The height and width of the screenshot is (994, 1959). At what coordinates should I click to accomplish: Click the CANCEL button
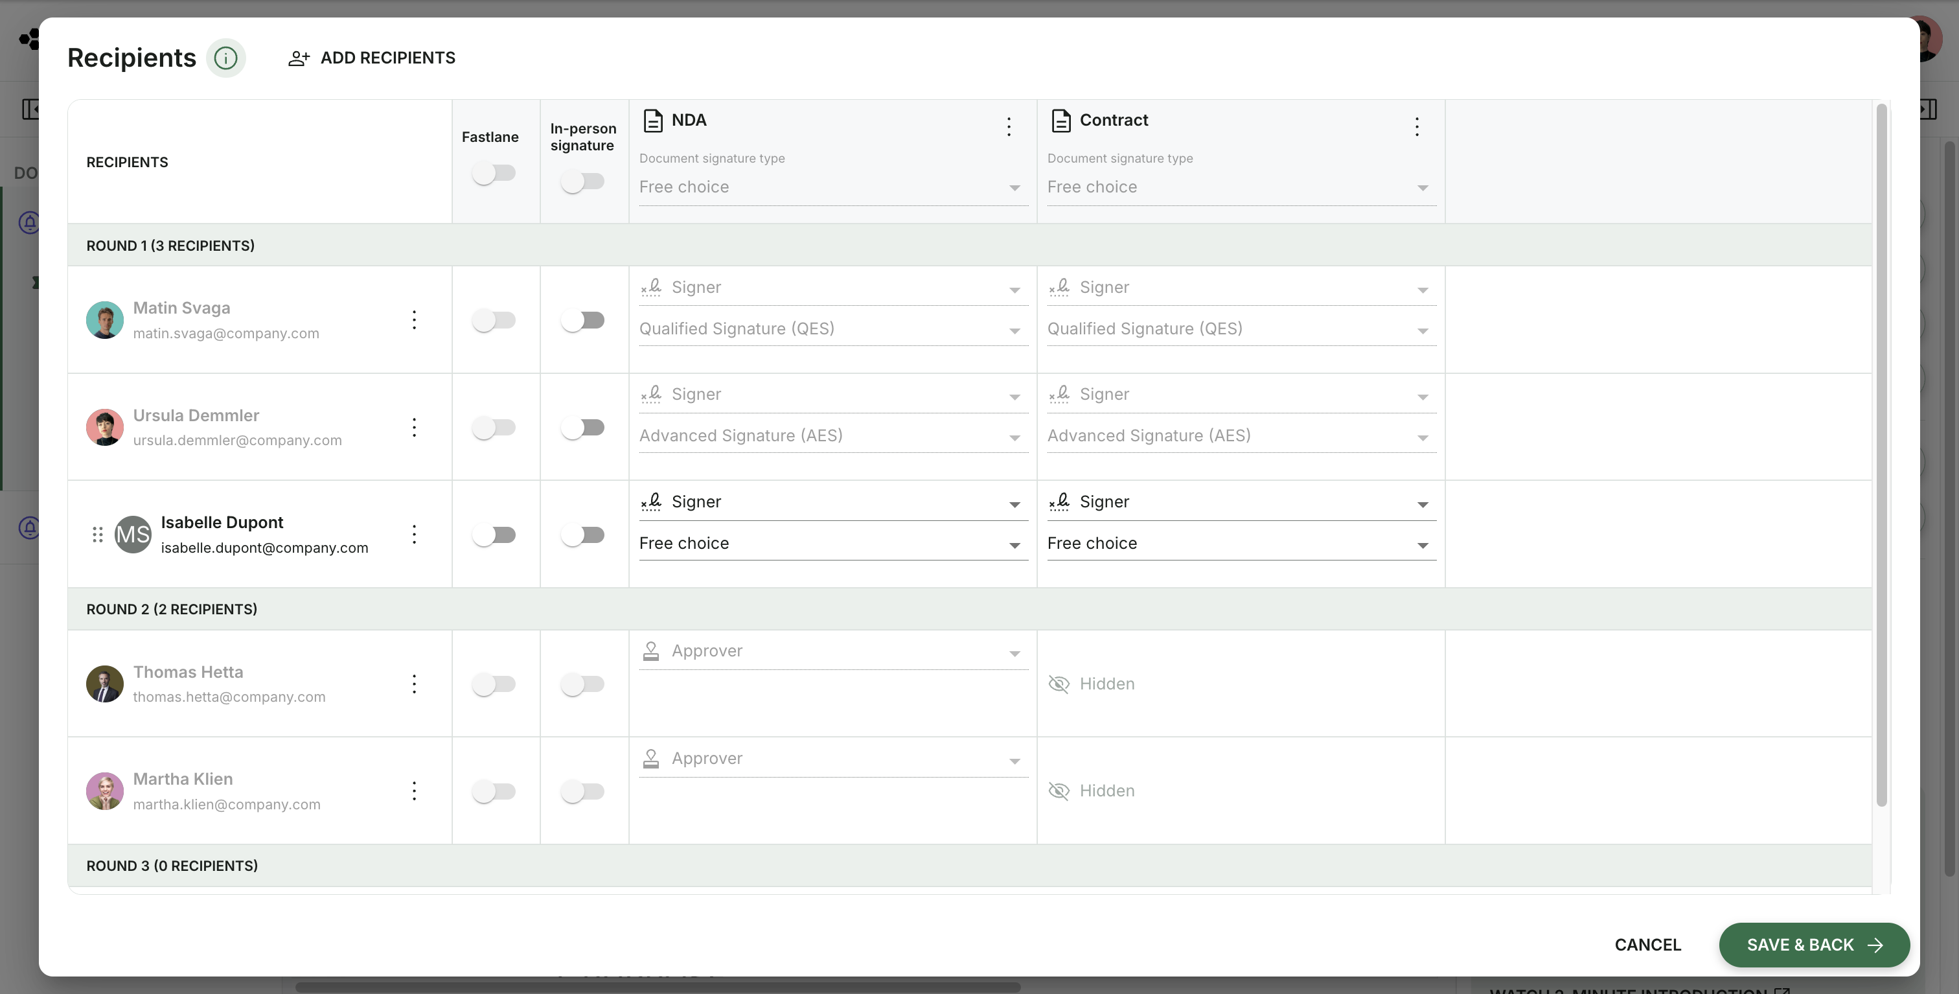pyautogui.click(x=1647, y=945)
